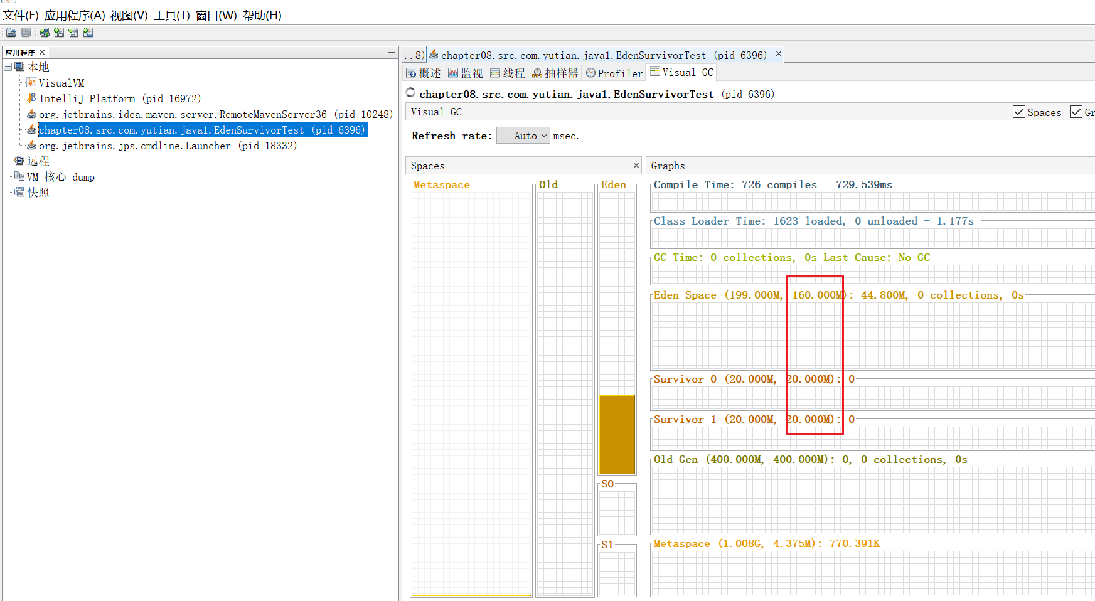Select the VisualVM application node
Screen dimensions: 1095x601
click(x=61, y=83)
